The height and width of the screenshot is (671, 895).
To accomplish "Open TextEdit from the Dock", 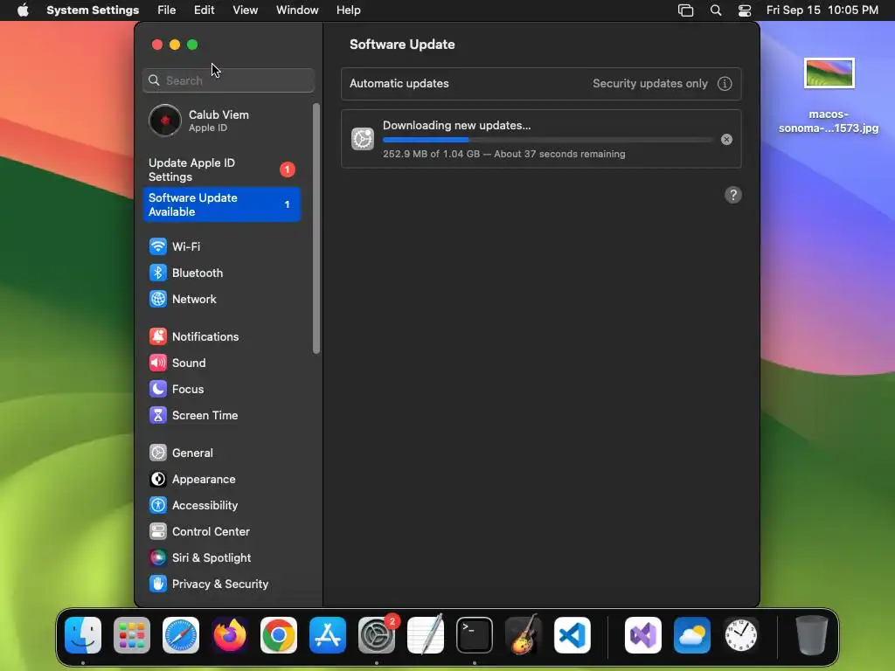I will (x=426, y=635).
